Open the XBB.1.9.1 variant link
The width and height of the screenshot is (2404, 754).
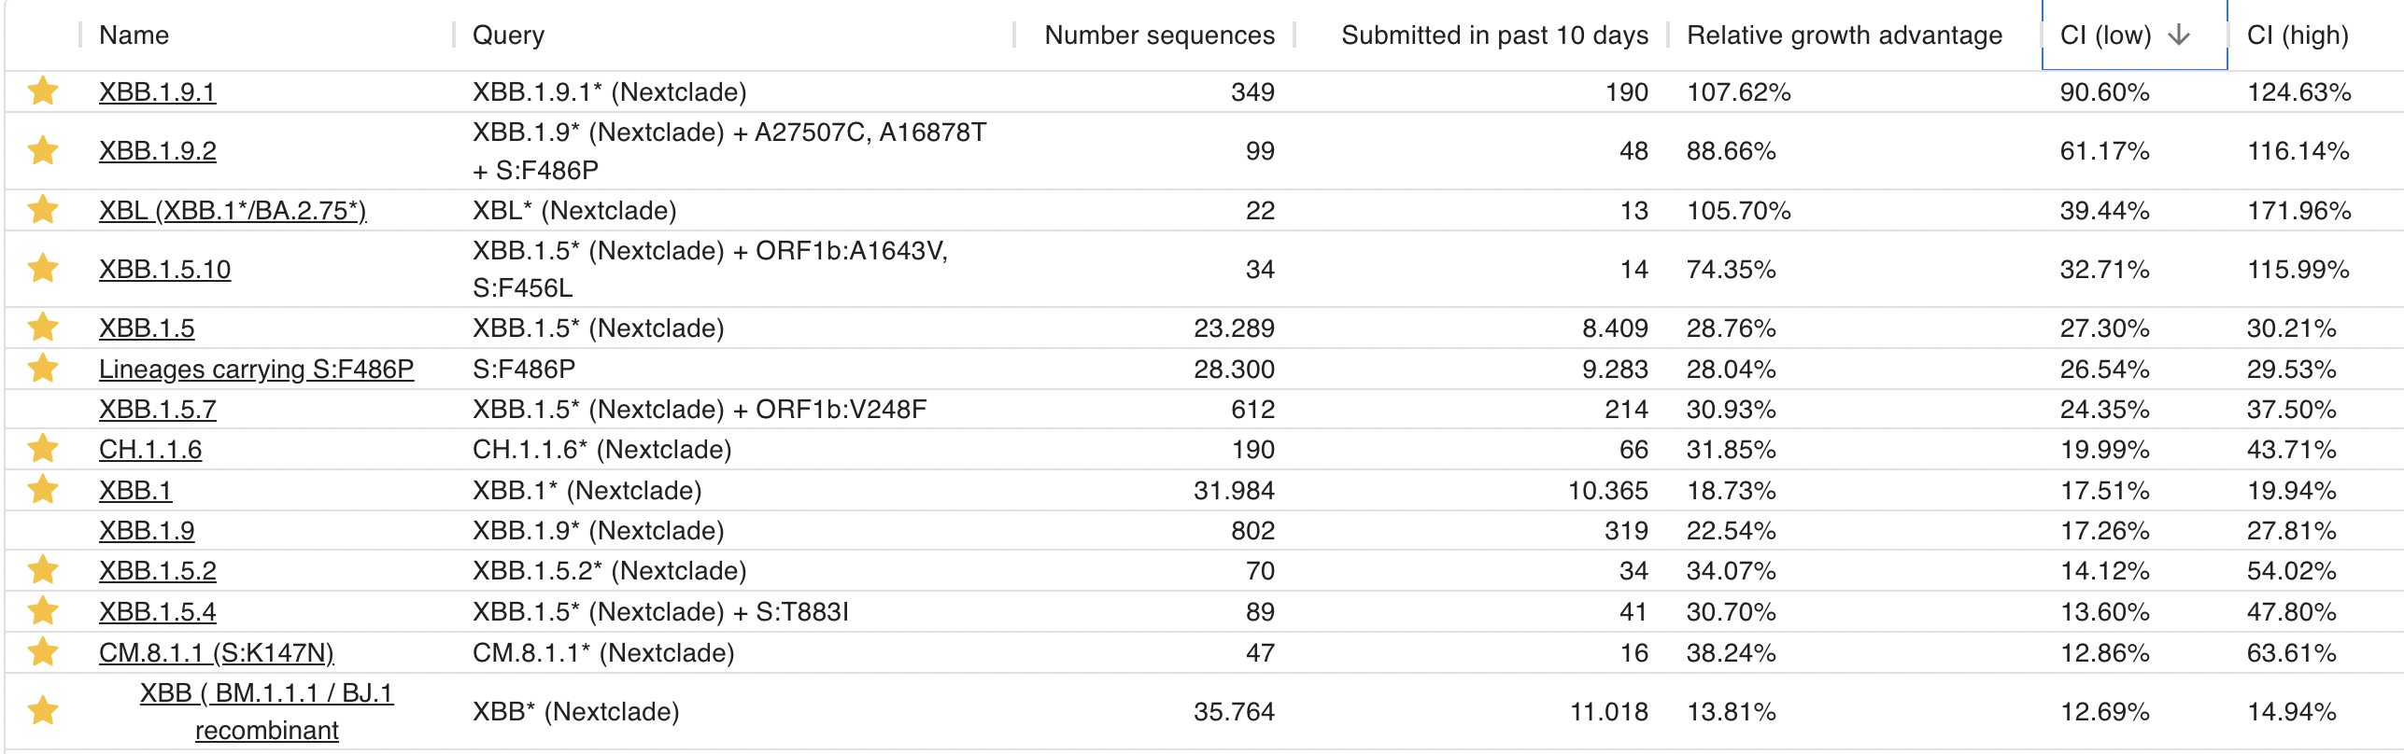tap(158, 92)
